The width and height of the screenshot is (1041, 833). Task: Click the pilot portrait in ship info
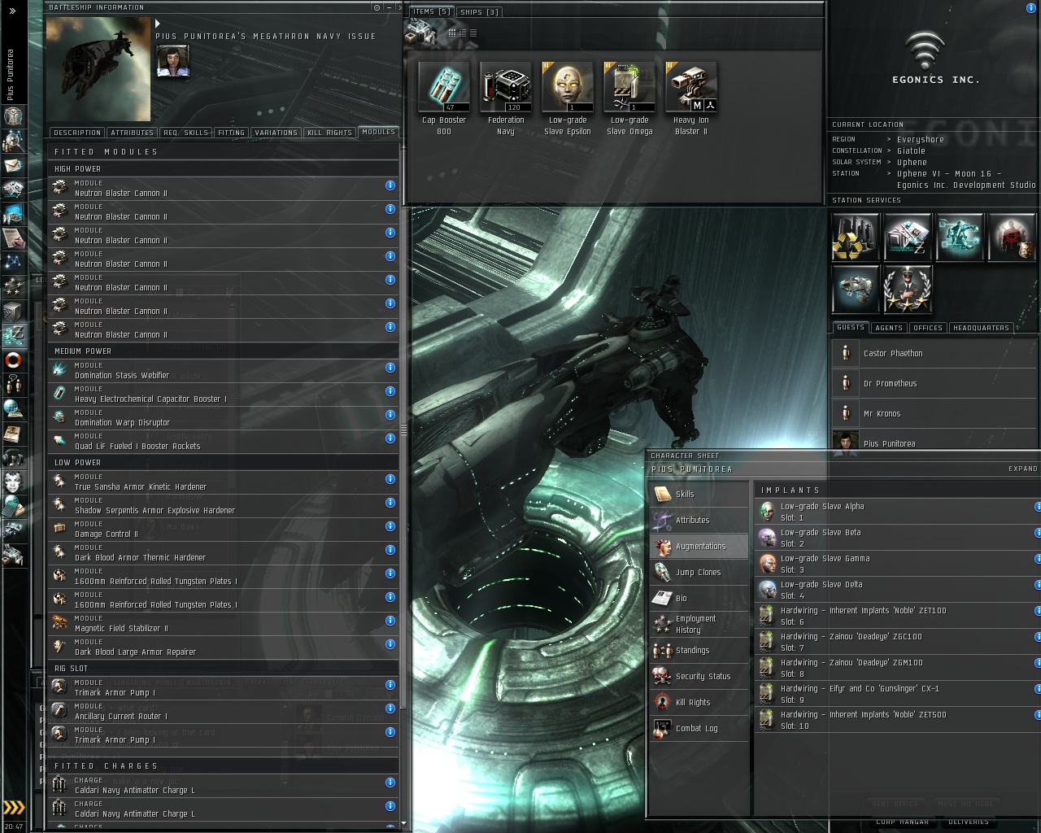pyautogui.click(x=172, y=62)
